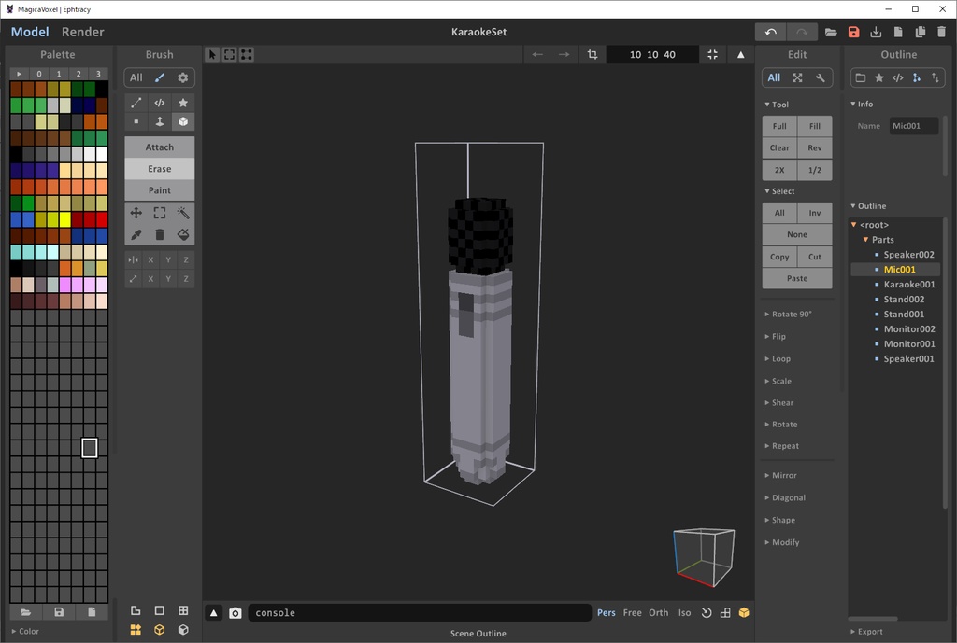Click the duplicate pages icon in the top bar

point(920,33)
